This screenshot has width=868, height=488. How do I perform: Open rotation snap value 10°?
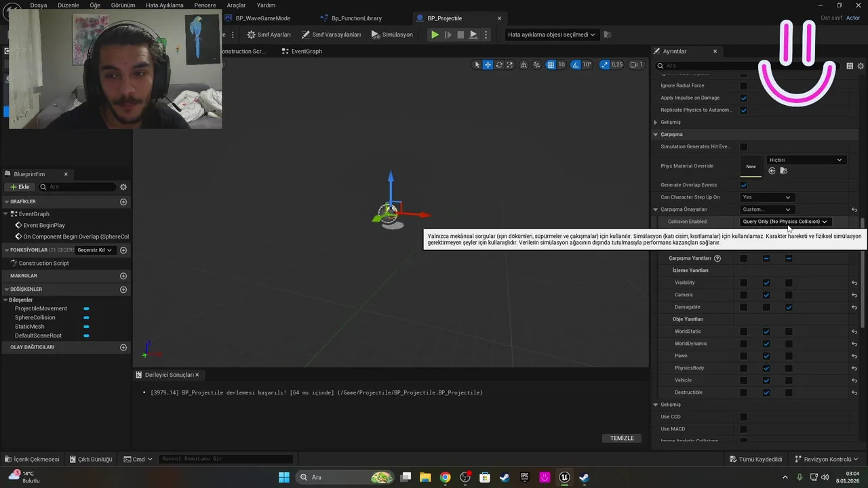(587, 65)
